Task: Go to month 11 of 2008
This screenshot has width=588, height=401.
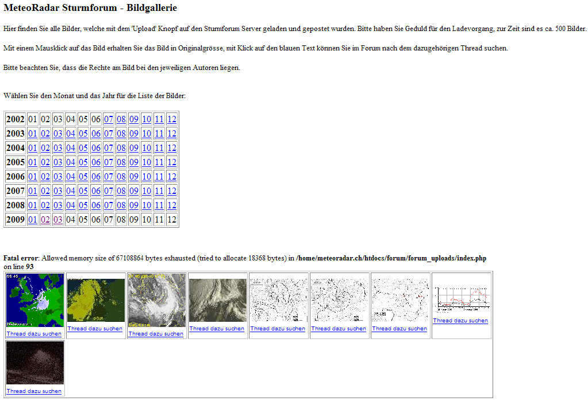Action: pyautogui.click(x=159, y=205)
